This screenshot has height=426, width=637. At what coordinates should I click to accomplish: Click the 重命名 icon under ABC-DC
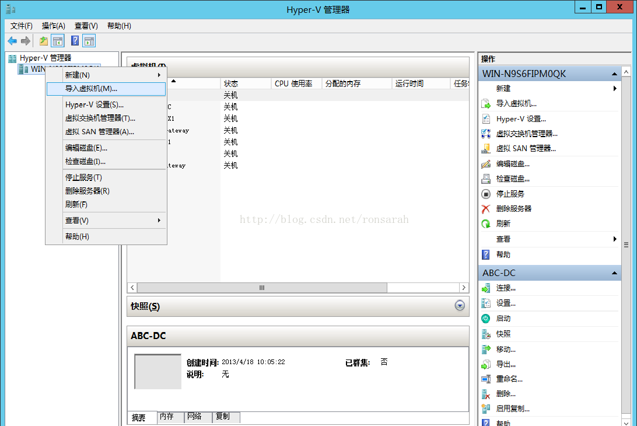click(486, 379)
